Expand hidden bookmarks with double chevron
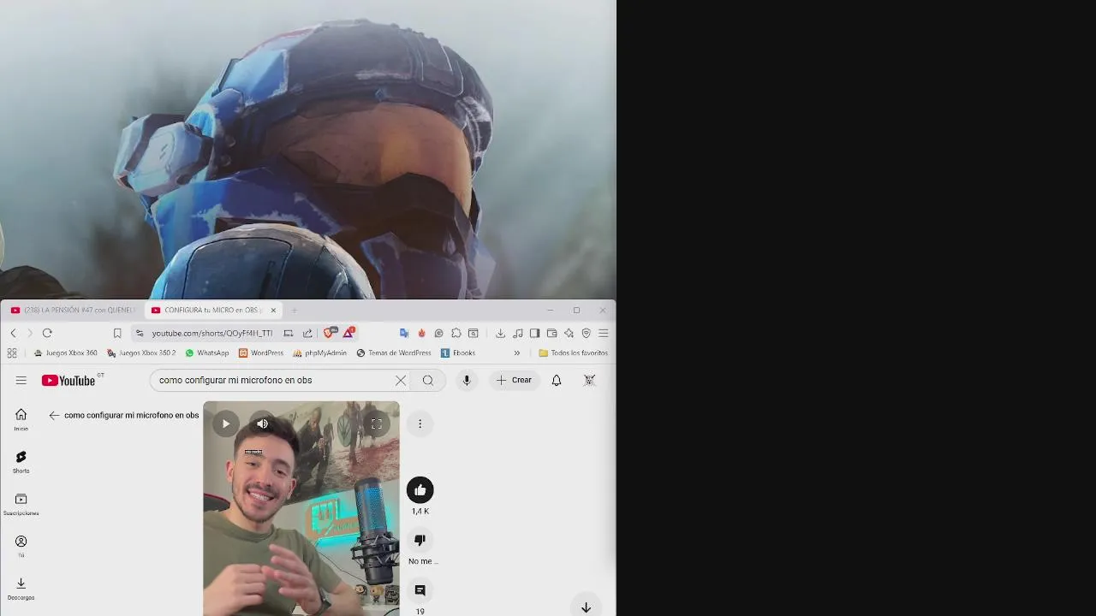 tap(516, 352)
